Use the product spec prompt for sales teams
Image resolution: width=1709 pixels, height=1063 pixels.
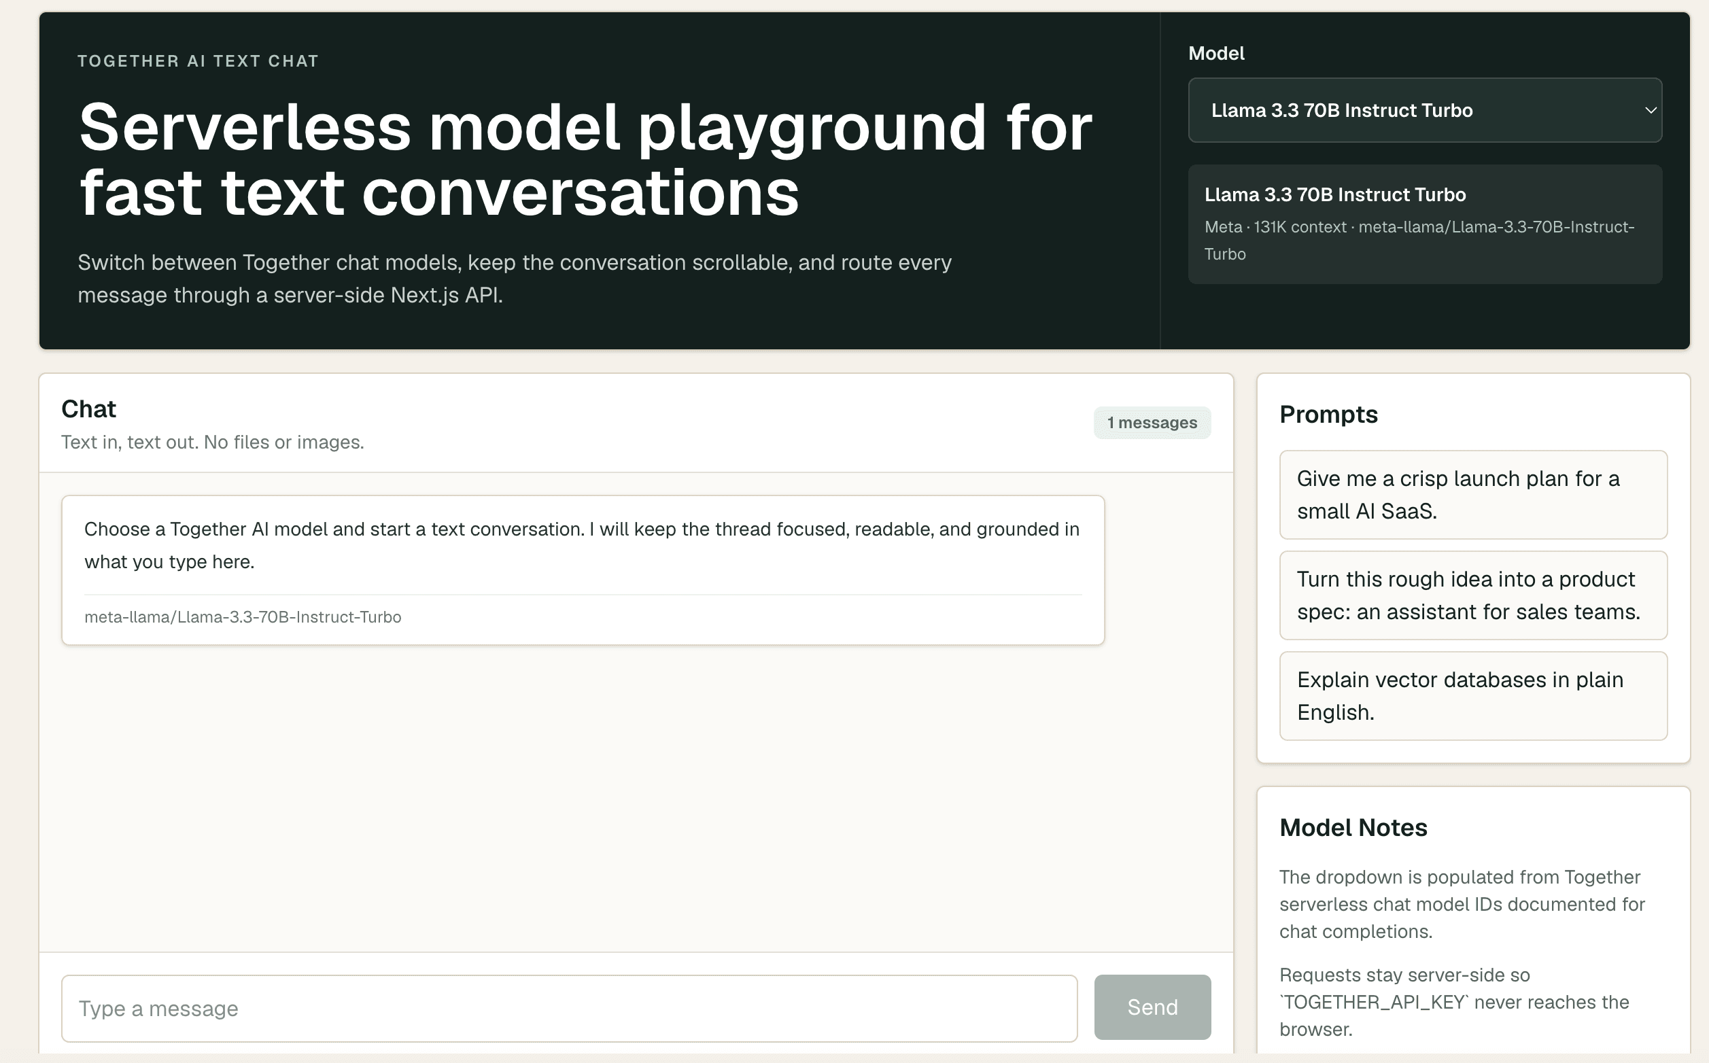[x=1473, y=595]
